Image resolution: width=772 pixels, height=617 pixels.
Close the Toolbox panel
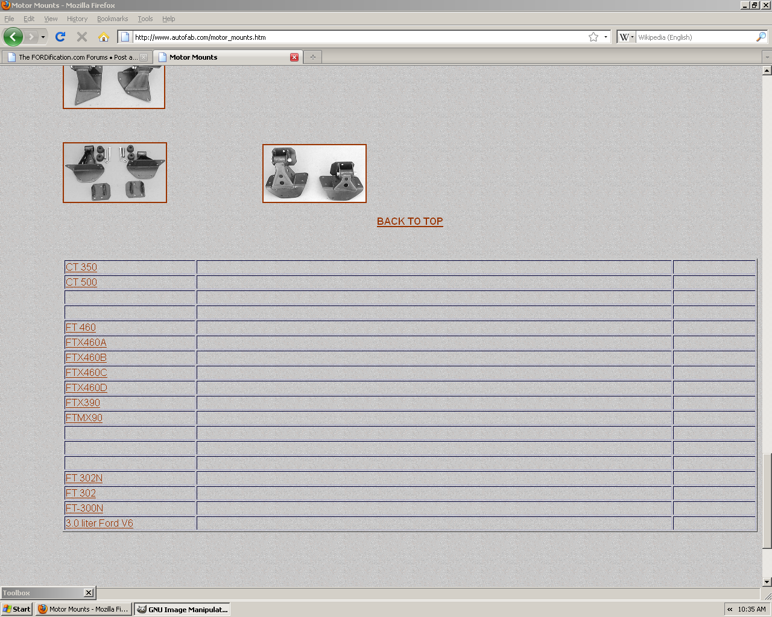point(88,593)
